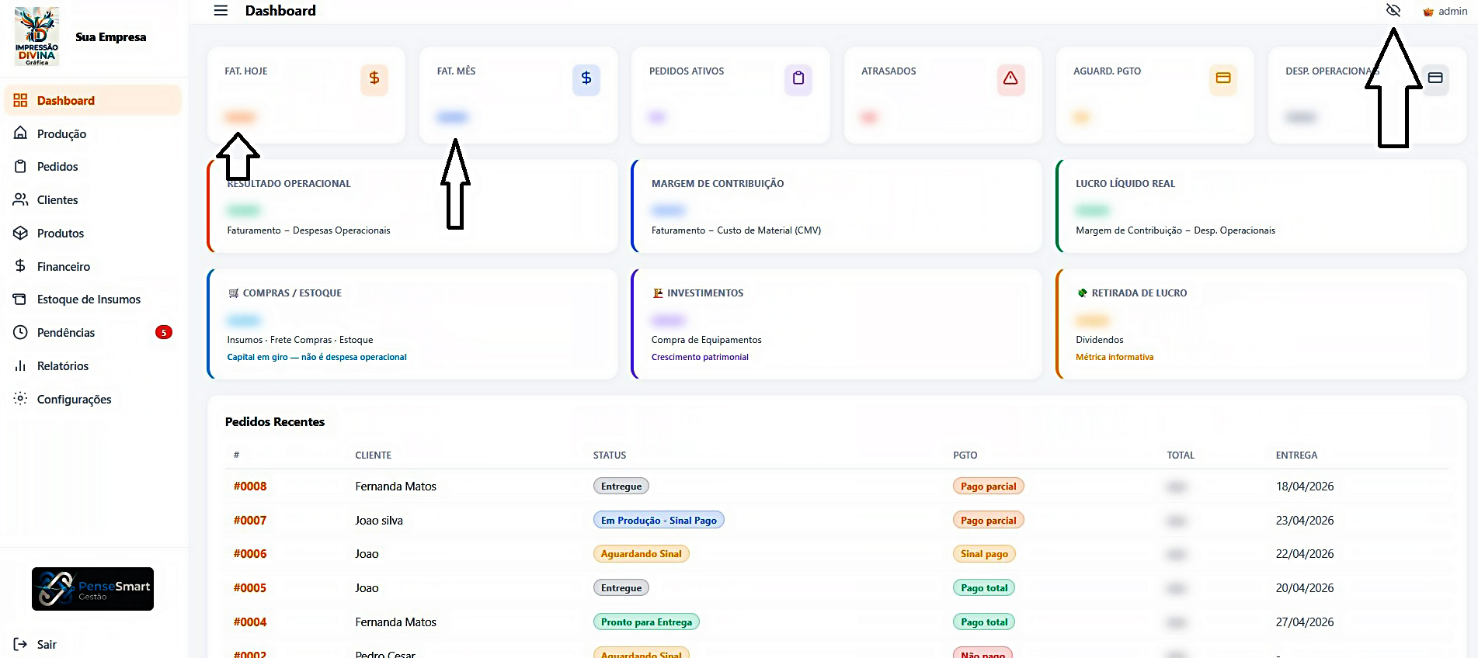The image size is (1478, 658).
Task: Click the Configurações gear icon
Action: click(20, 398)
